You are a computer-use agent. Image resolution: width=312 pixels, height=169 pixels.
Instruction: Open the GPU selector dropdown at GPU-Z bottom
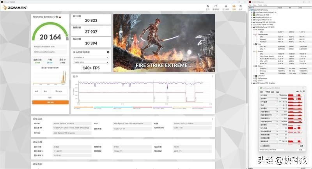[x=273, y=150]
